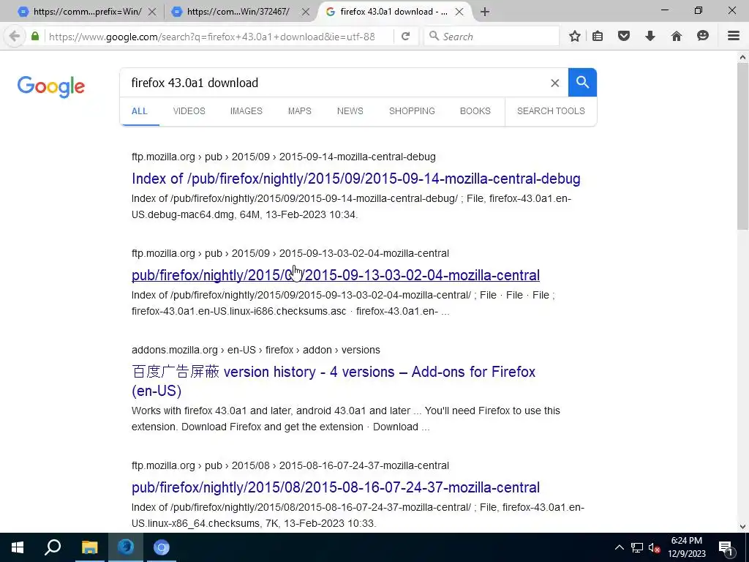Close the first 'comm...prefix=Win/' tab

pyautogui.click(x=152, y=12)
